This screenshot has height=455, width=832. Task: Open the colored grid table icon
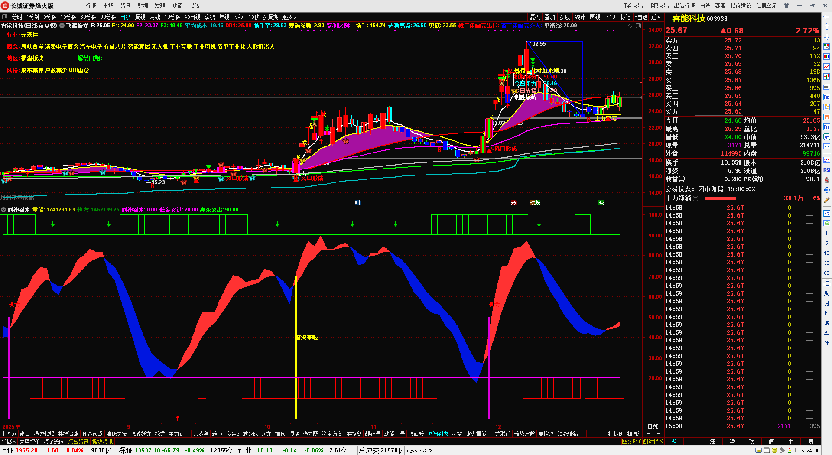[x=827, y=57]
